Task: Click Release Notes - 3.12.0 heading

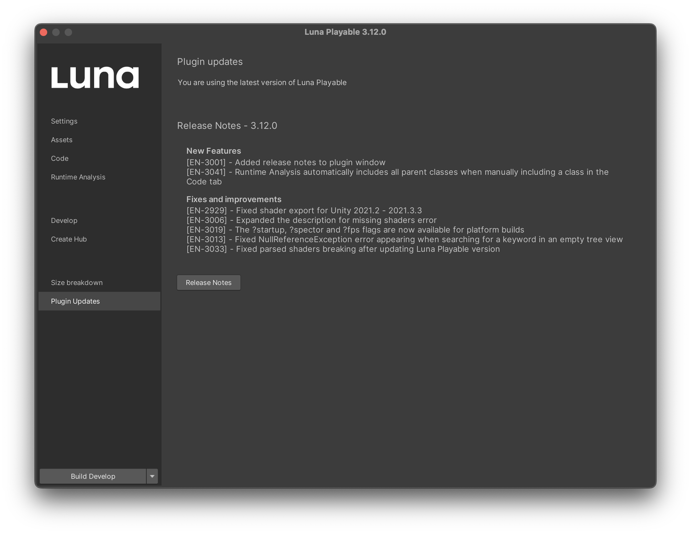Action: 227,125
